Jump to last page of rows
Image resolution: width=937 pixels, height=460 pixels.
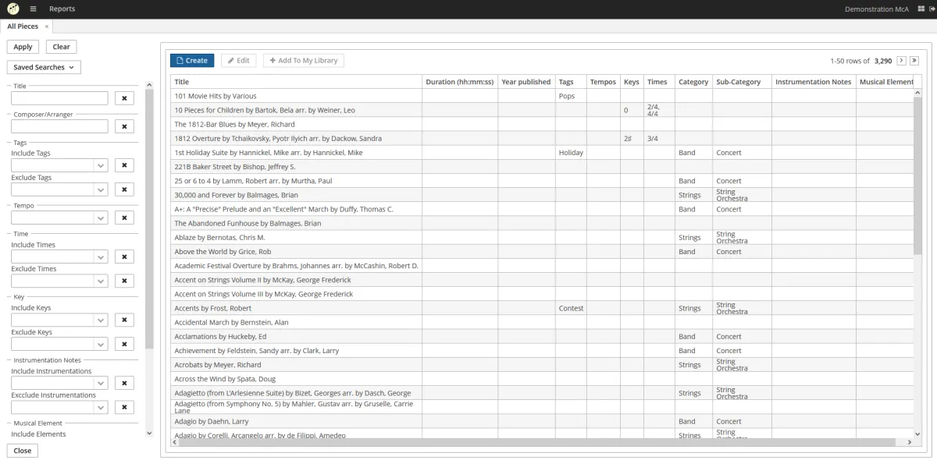coord(914,61)
